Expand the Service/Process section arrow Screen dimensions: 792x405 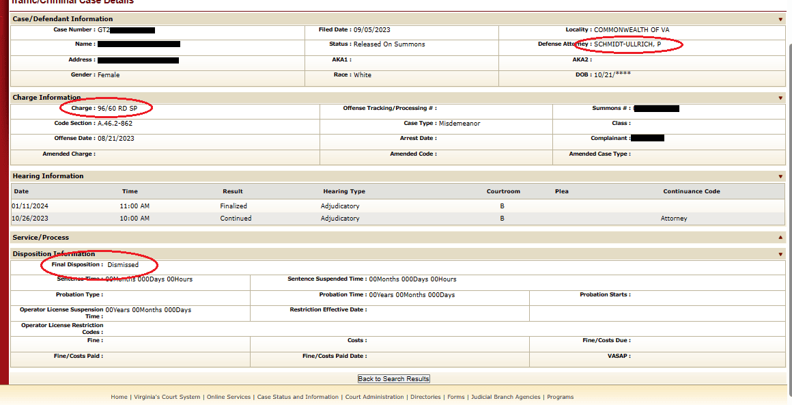(x=780, y=238)
